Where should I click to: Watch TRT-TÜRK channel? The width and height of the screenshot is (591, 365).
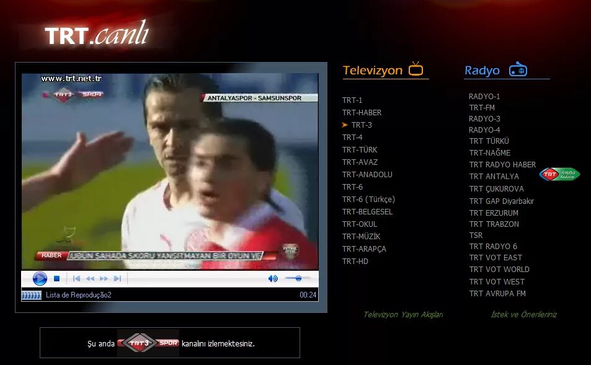(360, 150)
